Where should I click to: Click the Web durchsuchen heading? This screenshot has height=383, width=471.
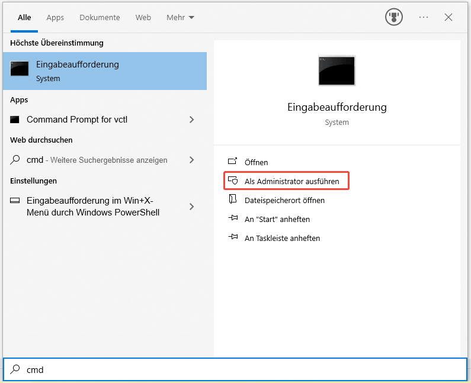tap(41, 140)
